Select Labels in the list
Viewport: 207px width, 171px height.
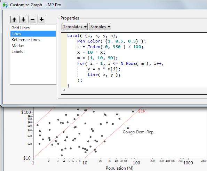pos(33,52)
